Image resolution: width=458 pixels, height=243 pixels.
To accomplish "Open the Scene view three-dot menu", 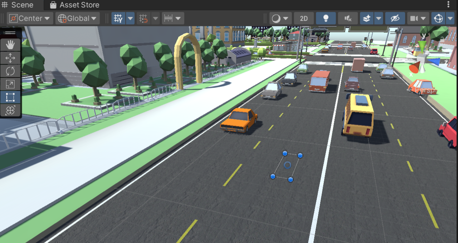I will [449, 5].
